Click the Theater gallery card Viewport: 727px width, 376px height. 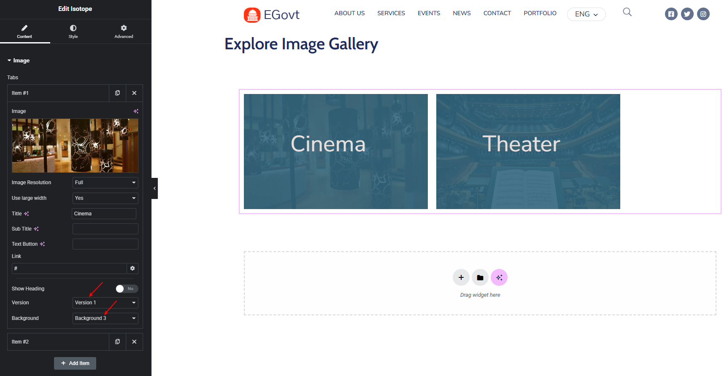528,151
